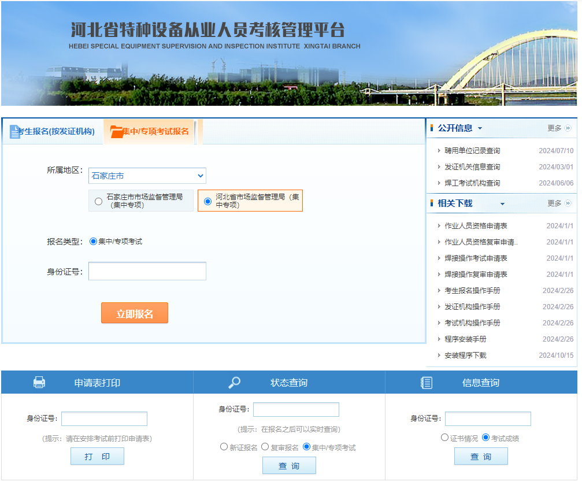582x489 pixels.
Task: Click the 状态查询 panel header
Action: 289,383
